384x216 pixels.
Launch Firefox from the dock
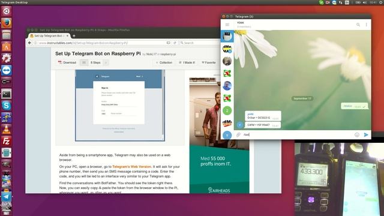point(7,23)
